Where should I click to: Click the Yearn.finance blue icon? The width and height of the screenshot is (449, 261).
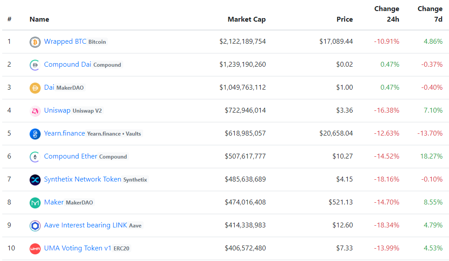click(x=35, y=134)
